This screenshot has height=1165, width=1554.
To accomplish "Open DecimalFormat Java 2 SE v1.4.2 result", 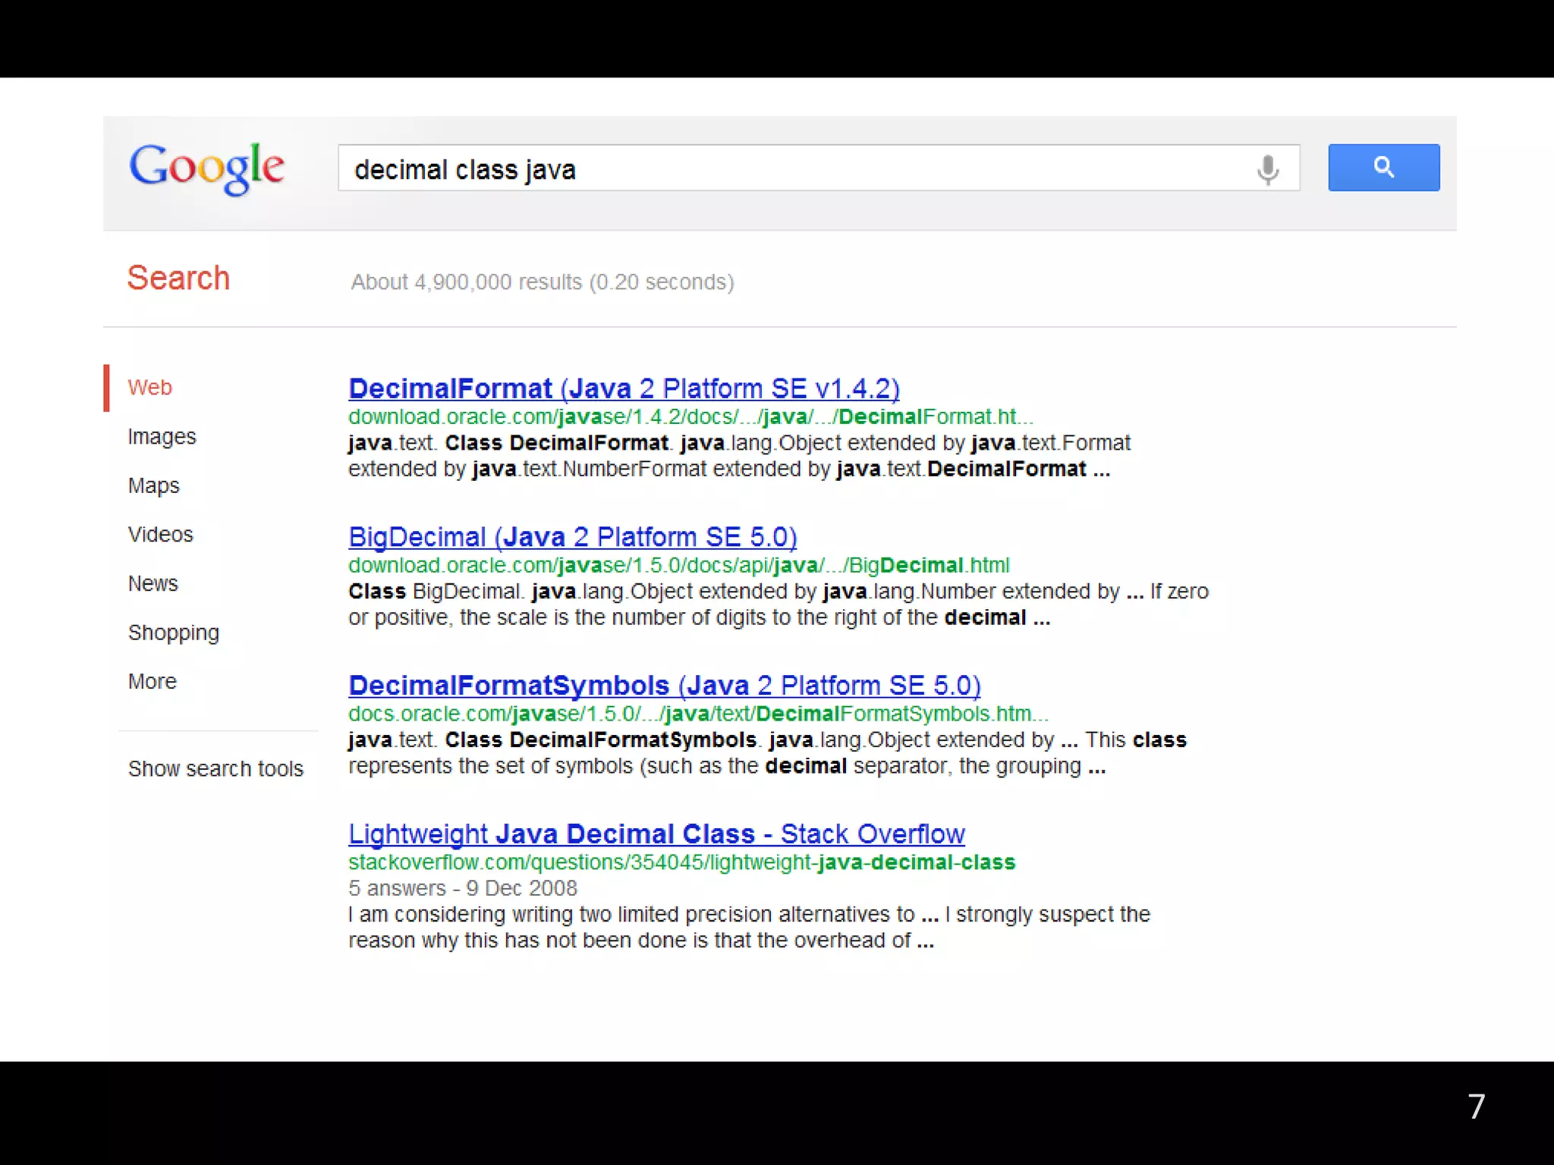I will pos(623,388).
